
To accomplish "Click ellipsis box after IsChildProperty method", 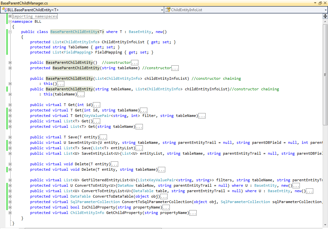I will coord(166,208).
